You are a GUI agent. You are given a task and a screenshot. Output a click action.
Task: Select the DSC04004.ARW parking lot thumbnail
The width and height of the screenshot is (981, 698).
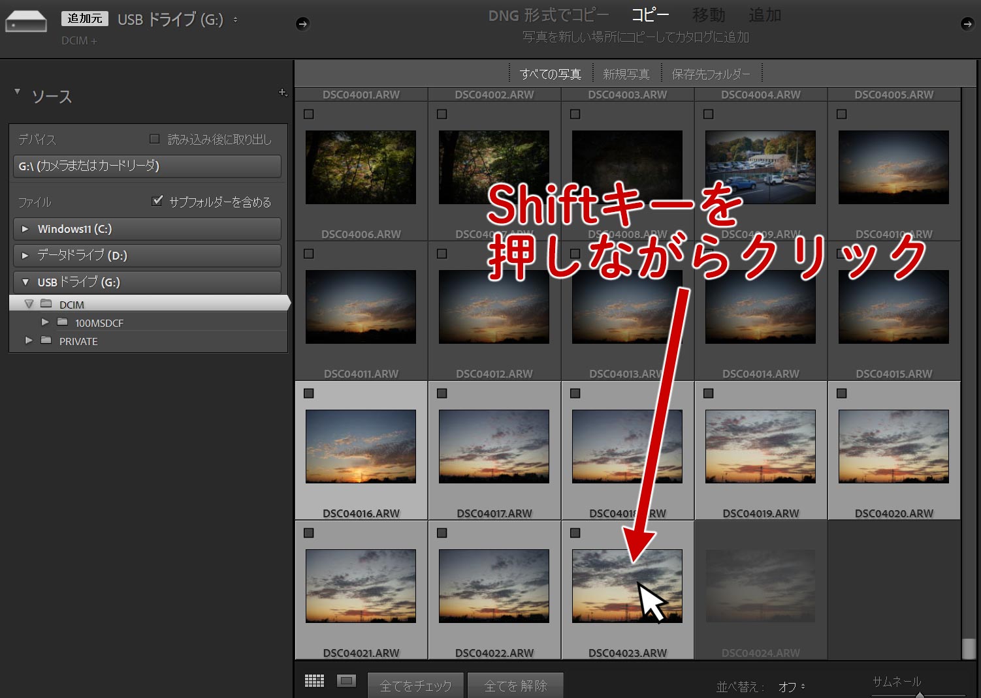[x=760, y=167]
